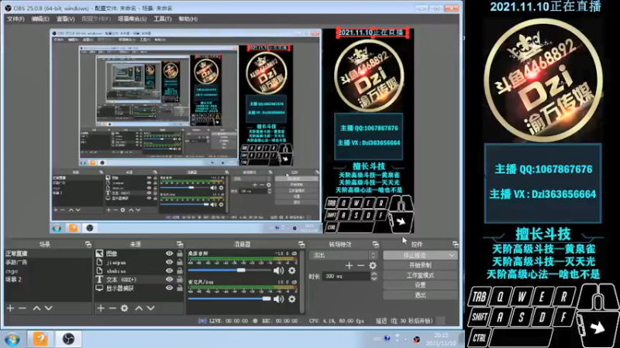Screen dimensions: 620x348
Task: Select the 显示器捕获 source row
Action: [139, 288]
